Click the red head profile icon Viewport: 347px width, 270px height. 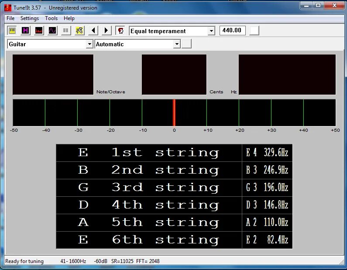pos(120,31)
